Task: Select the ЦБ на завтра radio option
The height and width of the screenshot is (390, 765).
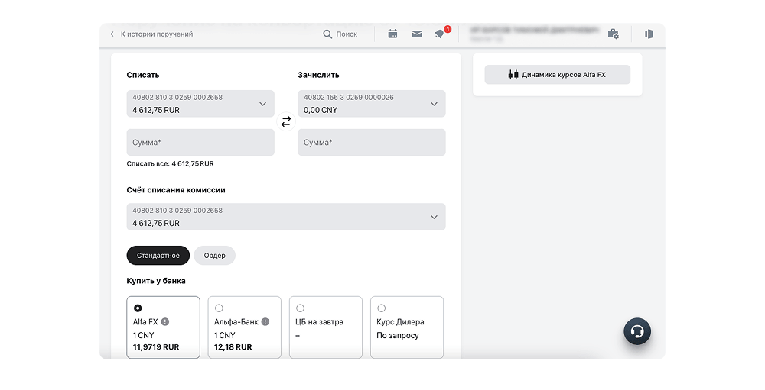Action: click(301, 308)
